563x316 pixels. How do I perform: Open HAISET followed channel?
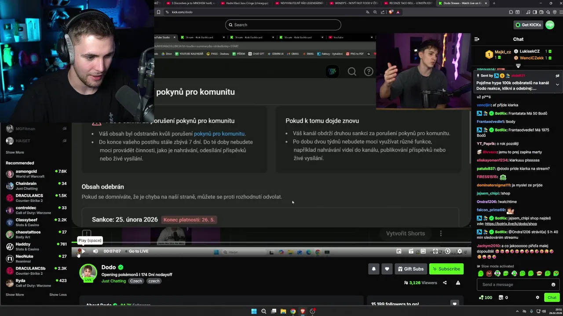point(36,141)
